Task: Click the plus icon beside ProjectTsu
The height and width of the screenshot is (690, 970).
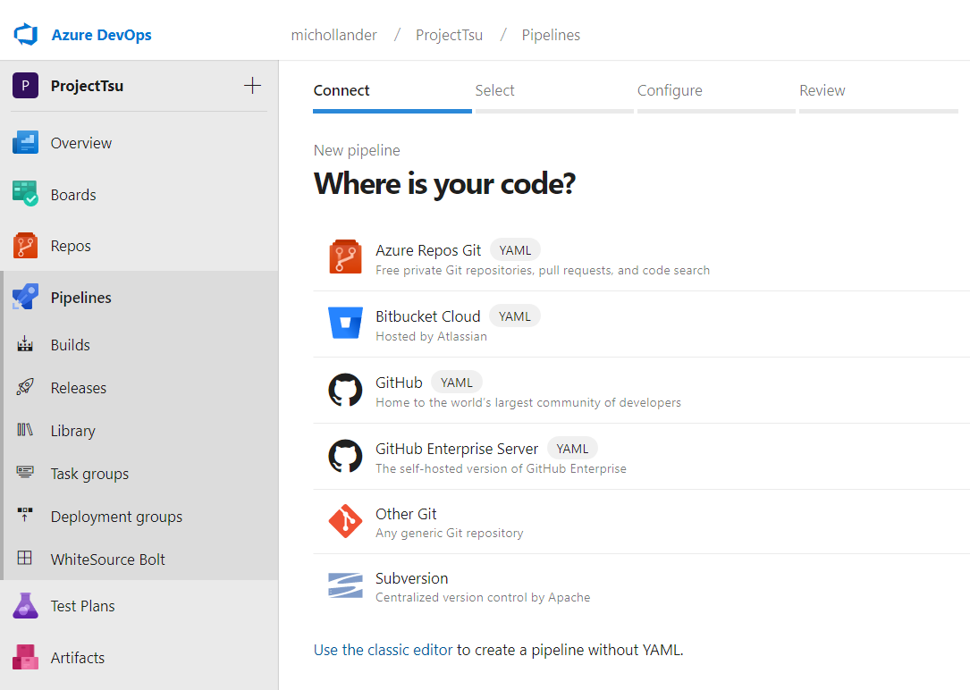Action: 253,86
